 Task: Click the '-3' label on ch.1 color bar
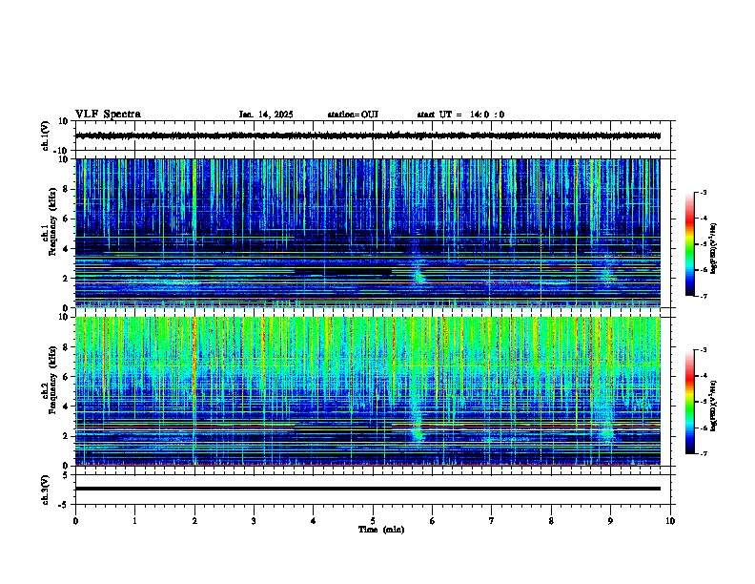tap(704, 192)
